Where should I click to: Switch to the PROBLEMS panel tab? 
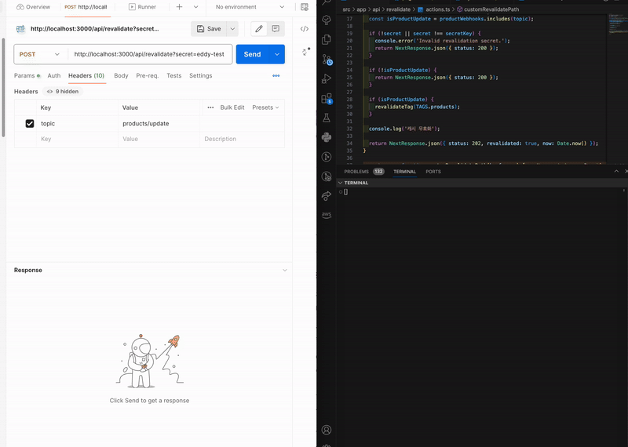[356, 171]
